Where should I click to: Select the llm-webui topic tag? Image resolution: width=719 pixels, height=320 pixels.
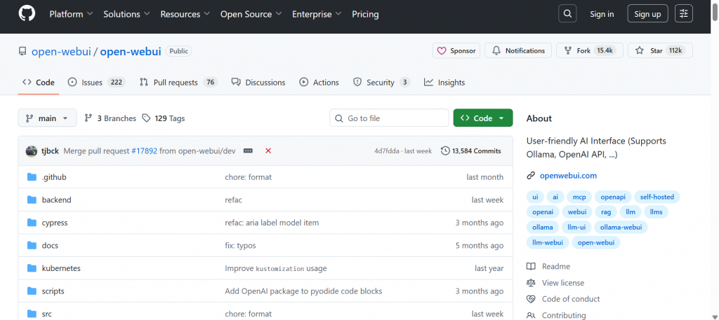click(x=548, y=243)
